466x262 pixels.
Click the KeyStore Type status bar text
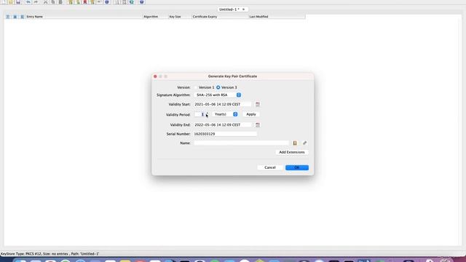coord(50,254)
